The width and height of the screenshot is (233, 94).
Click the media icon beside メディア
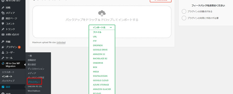coord(3,13)
